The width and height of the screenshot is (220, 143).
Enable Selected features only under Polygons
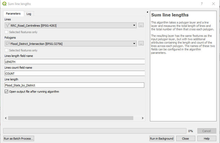coord(7,50)
